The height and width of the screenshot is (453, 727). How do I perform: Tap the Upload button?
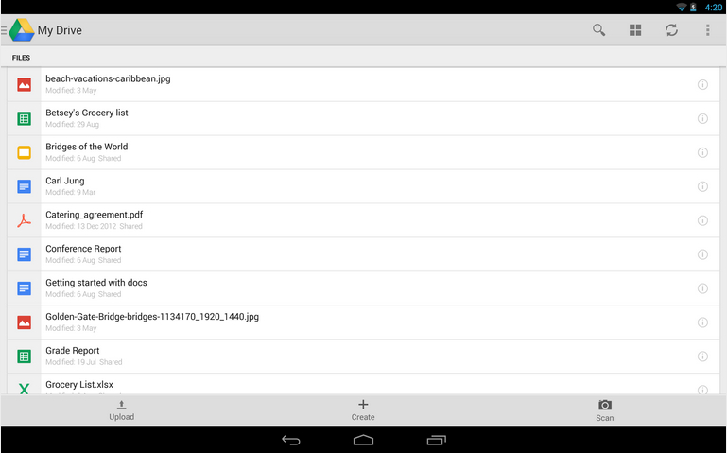(x=121, y=410)
